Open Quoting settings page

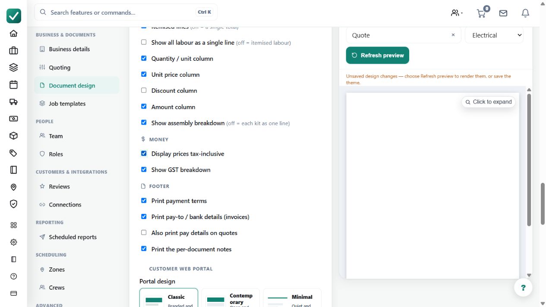coord(76,67)
